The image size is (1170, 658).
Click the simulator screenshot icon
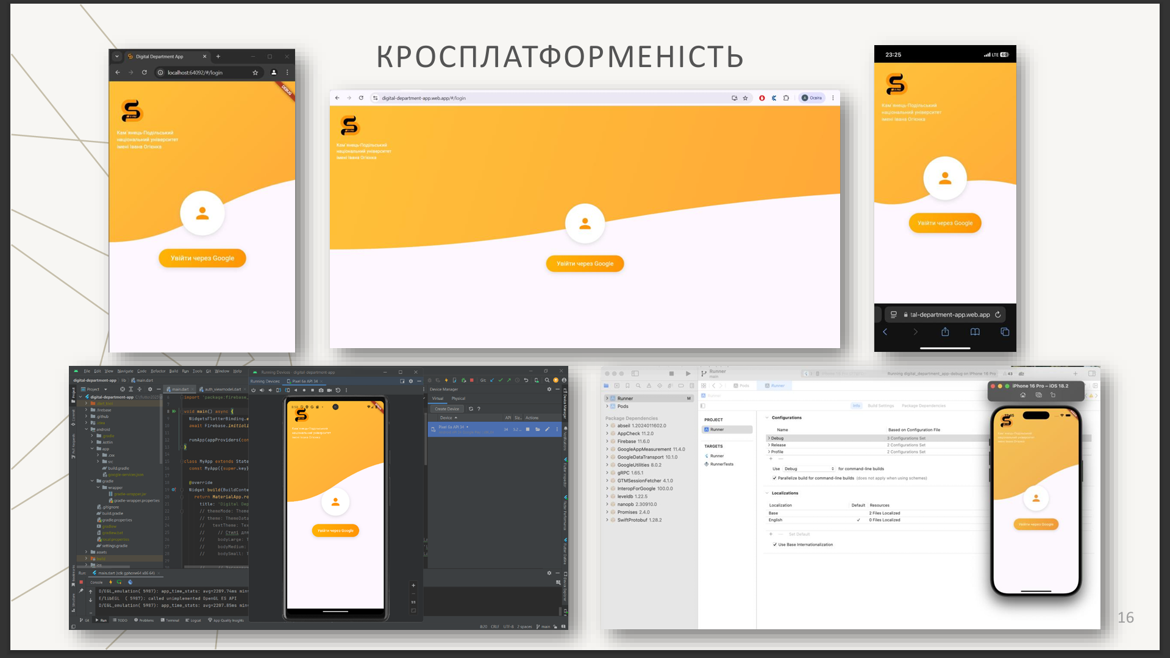[1038, 395]
